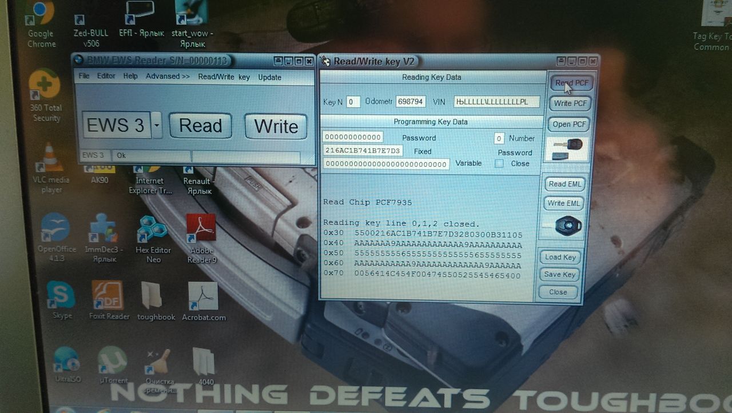732x413 pixels.
Task: Click 'Read Chip PCF7935' log text
Action: (367, 202)
